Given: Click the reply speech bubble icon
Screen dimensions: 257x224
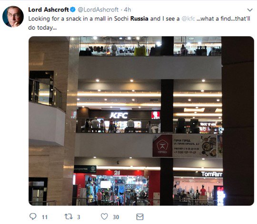Looking at the screenshot, I should [x=33, y=216].
